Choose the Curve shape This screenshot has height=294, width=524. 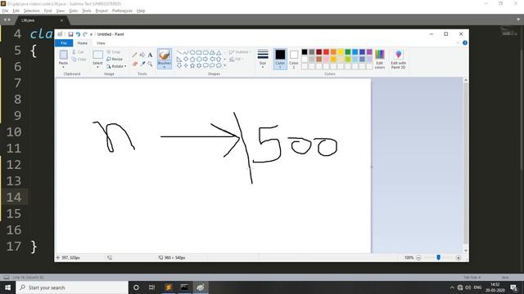(186, 52)
